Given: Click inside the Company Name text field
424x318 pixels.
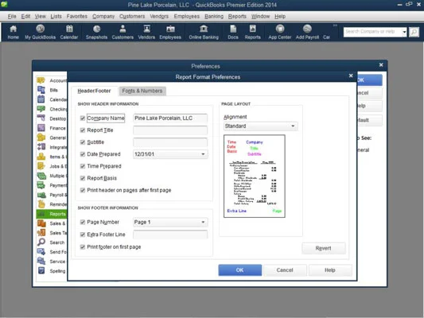Looking at the screenshot, I should click(x=170, y=118).
